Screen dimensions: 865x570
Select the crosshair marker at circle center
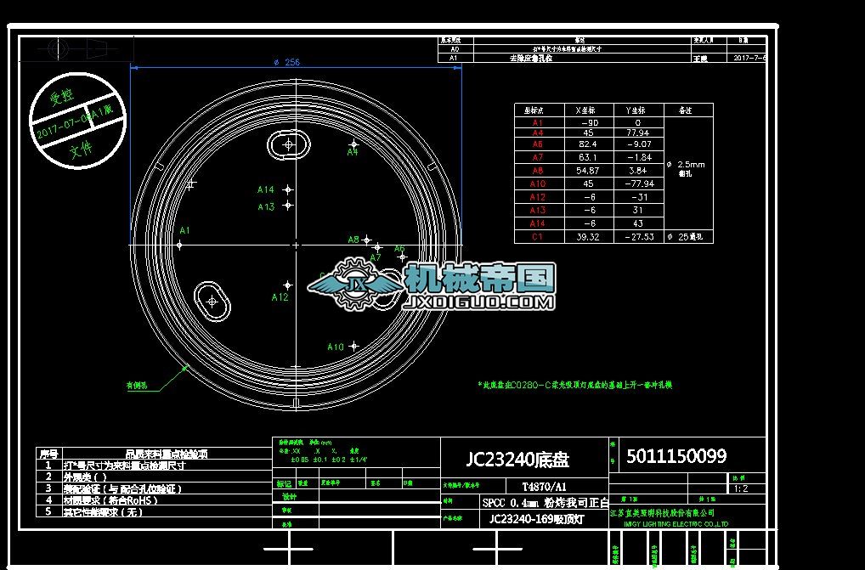coord(296,245)
